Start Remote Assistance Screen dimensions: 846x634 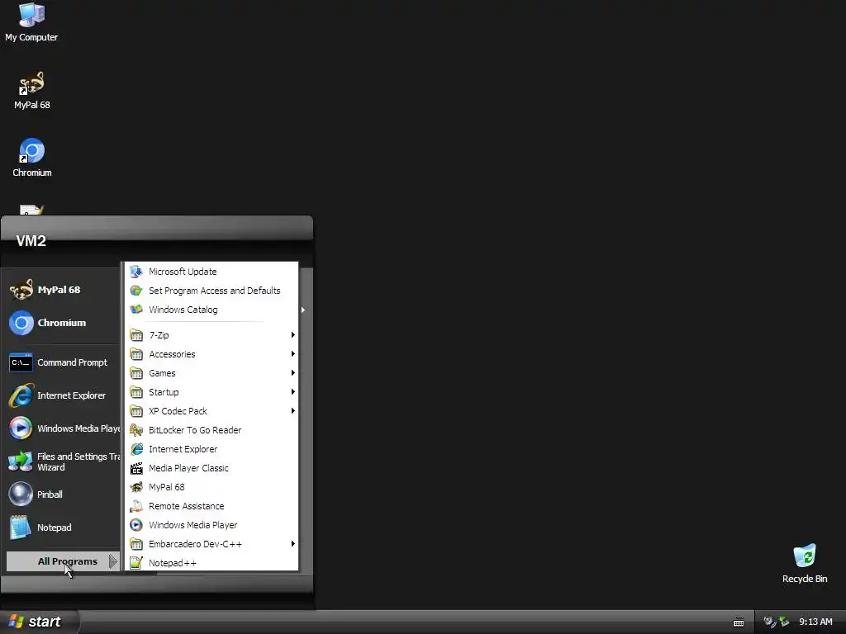[211, 506]
